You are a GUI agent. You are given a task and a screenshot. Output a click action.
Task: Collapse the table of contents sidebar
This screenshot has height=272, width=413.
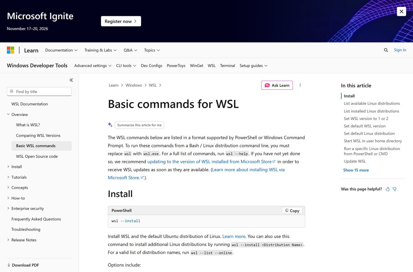(71, 80)
